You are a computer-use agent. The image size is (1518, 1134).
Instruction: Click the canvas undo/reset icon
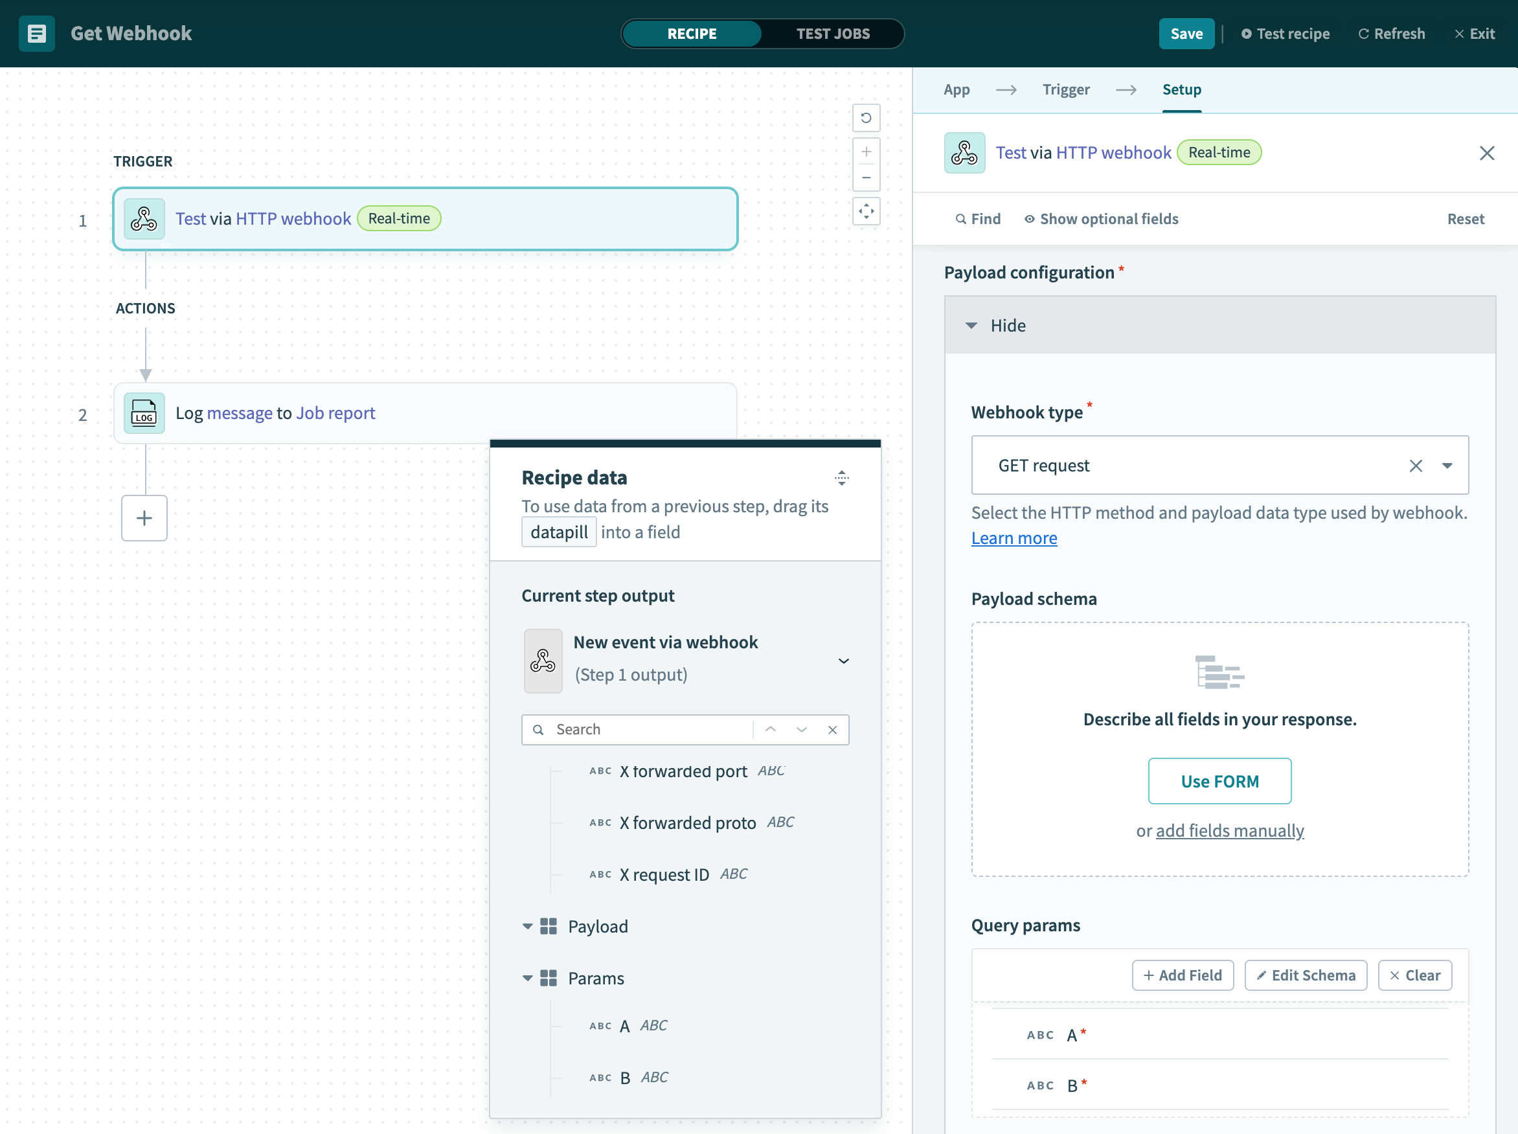pos(866,118)
